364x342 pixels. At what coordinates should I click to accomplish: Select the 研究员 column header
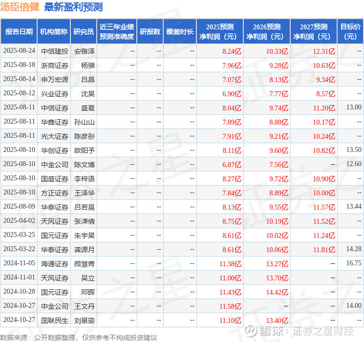84,32
